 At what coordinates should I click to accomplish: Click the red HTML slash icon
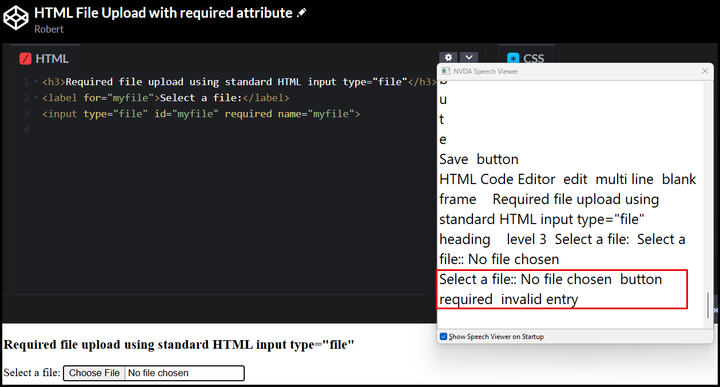[x=25, y=58]
